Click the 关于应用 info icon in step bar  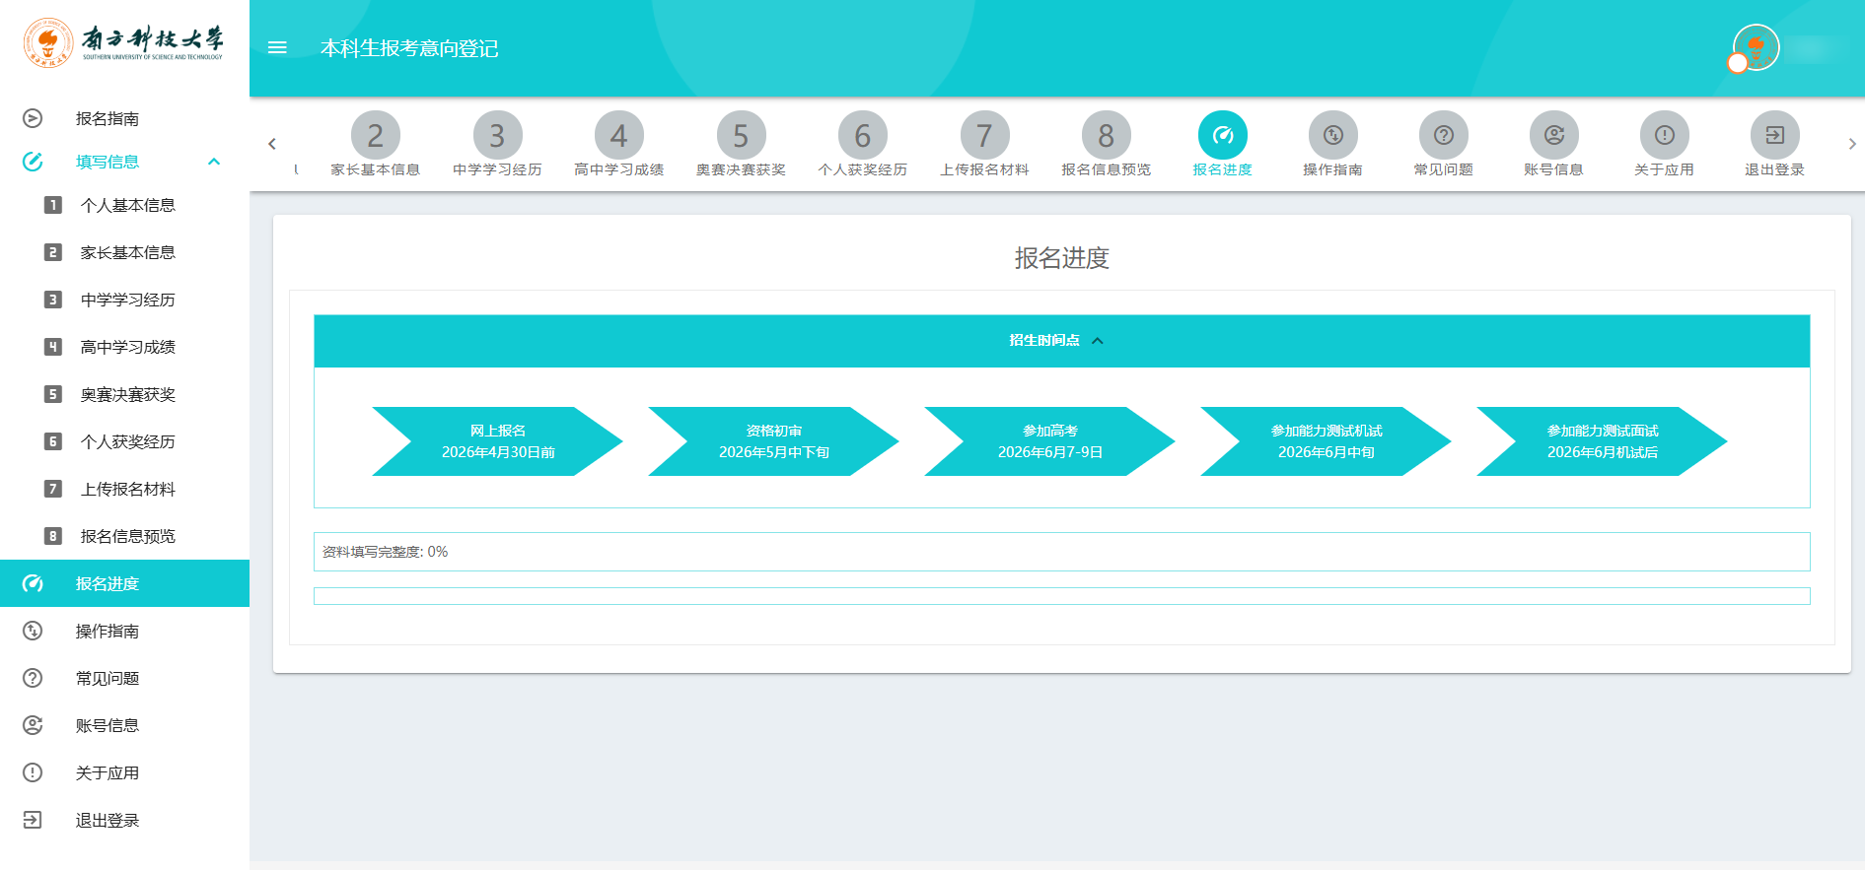pos(1664,136)
